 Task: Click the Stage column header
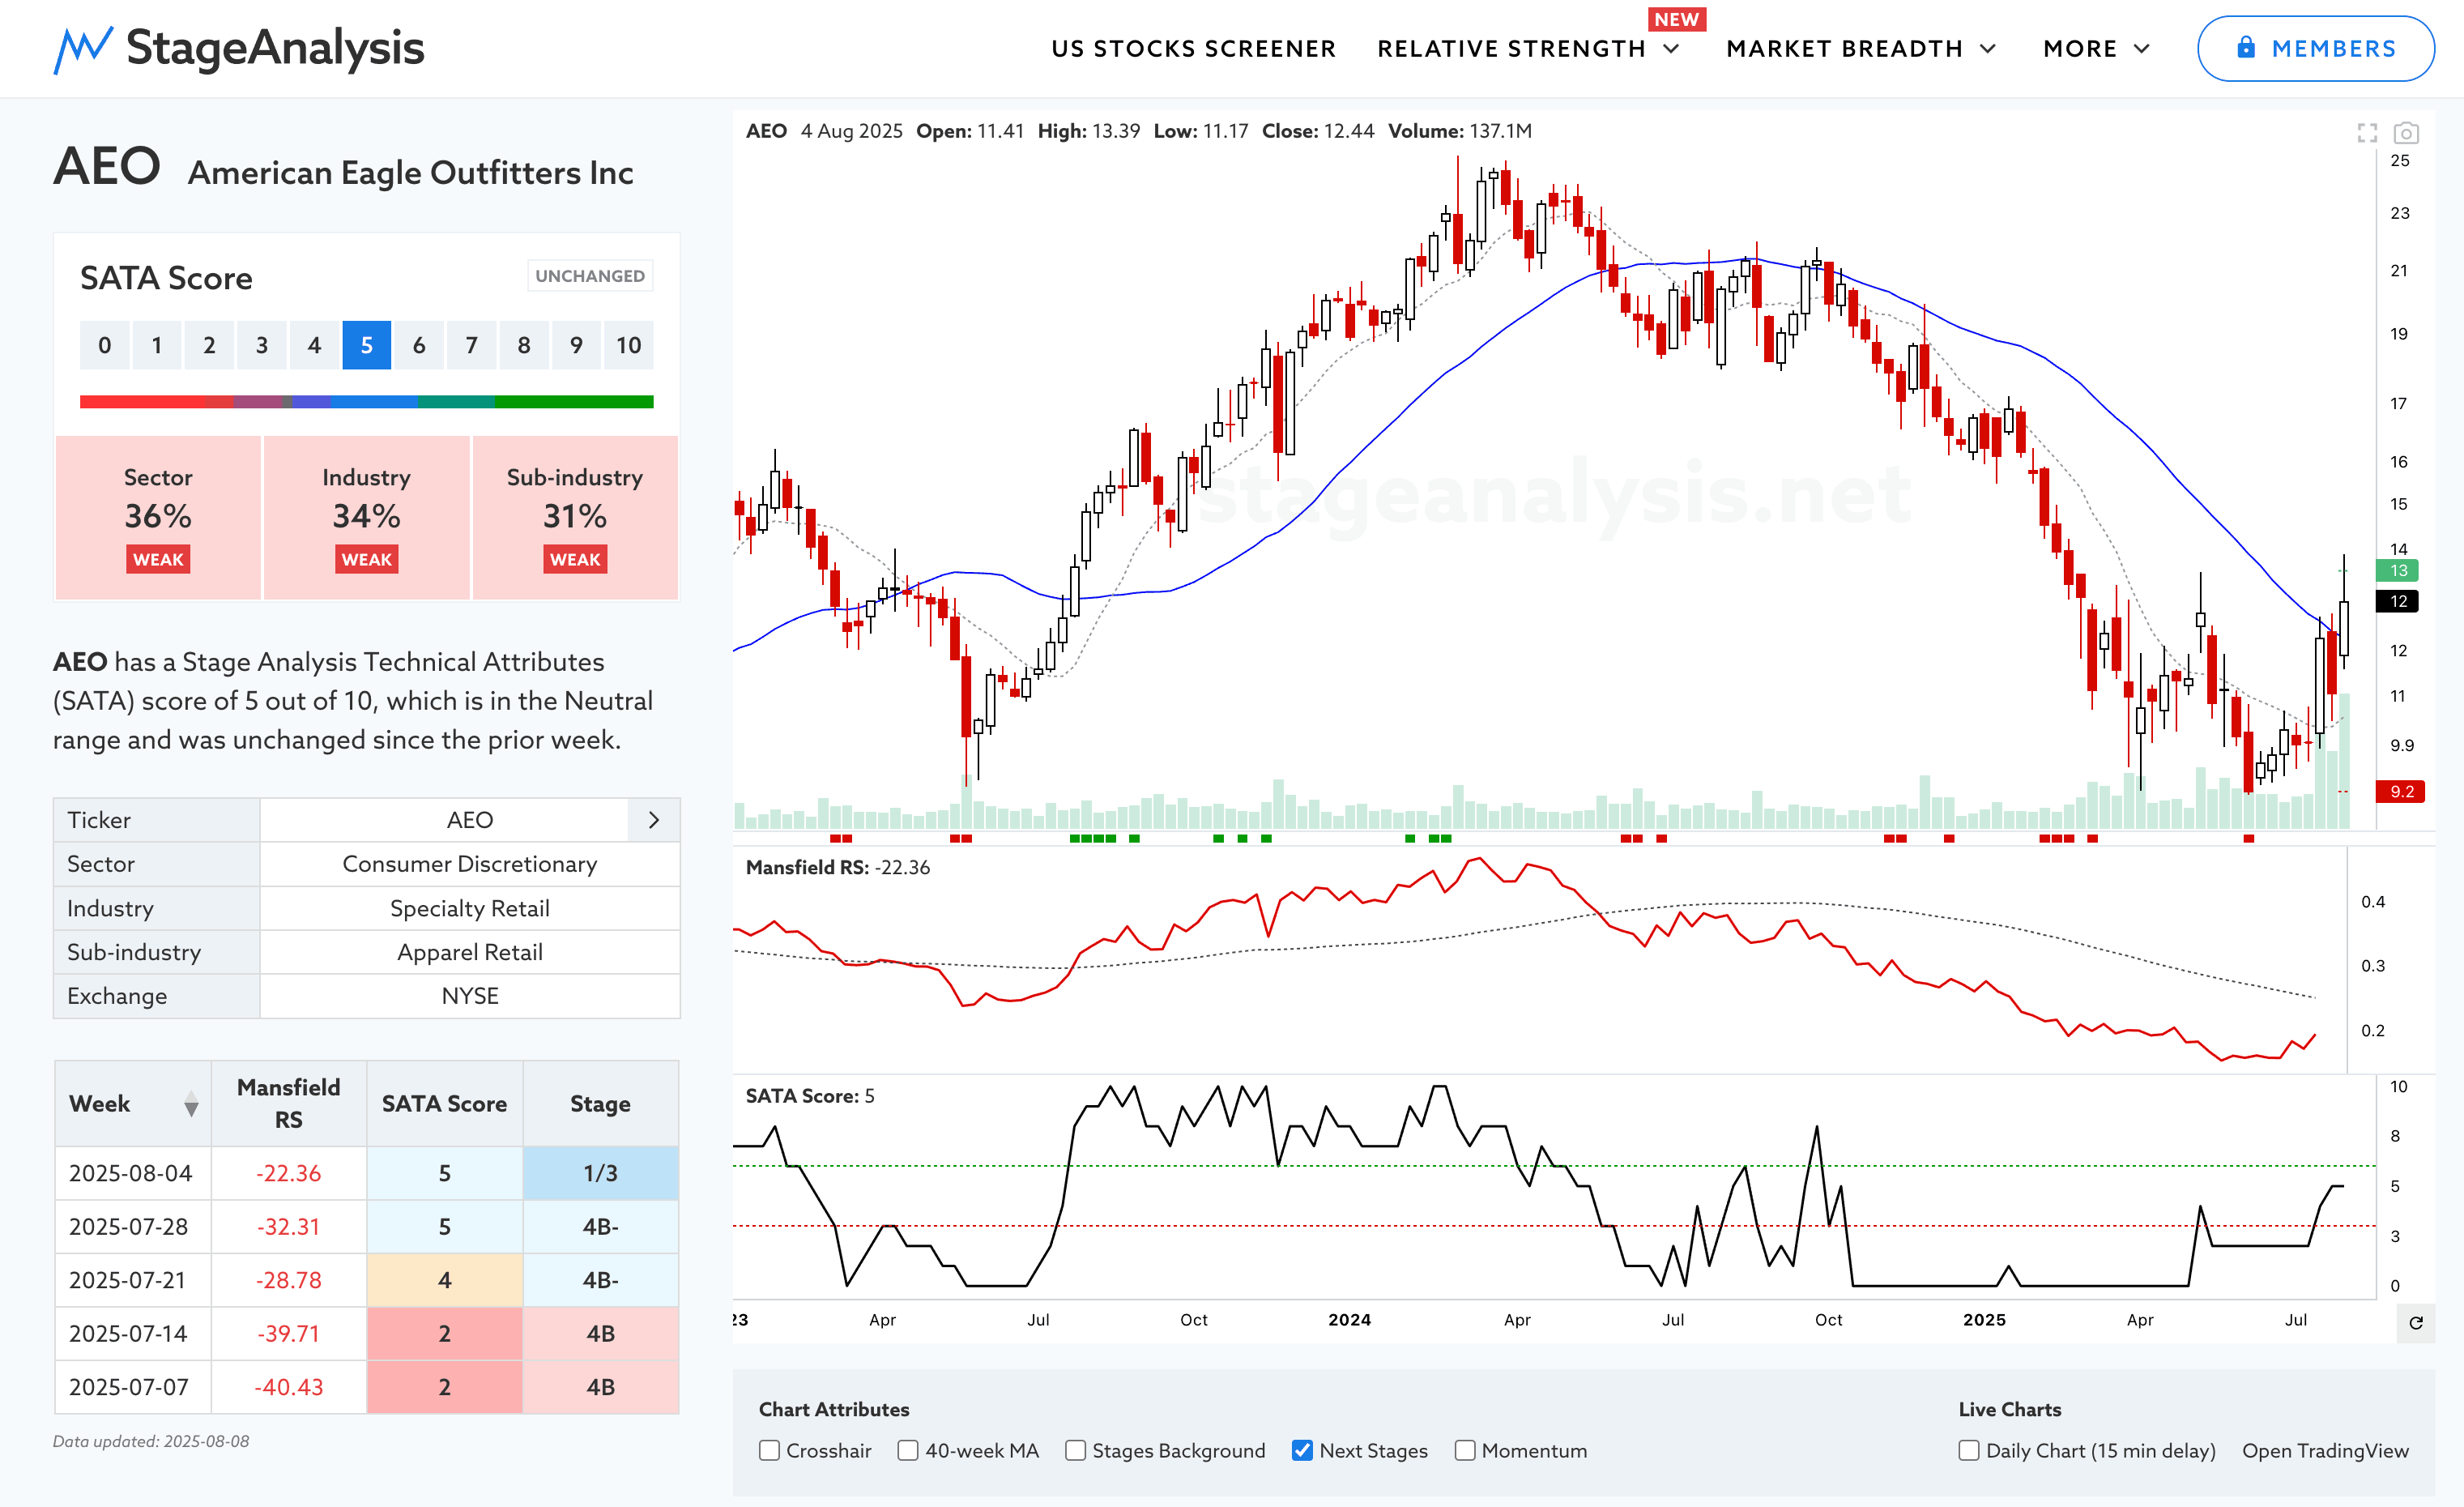click(x=600, y=1103)
